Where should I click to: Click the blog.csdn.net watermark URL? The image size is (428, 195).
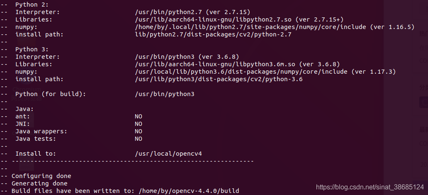tap(370, 188)
